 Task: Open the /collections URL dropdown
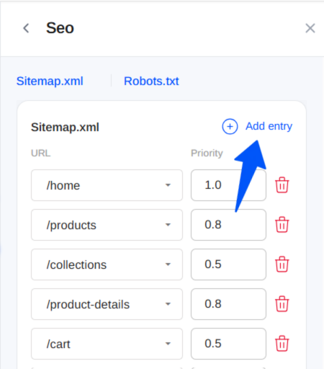[107, 264]
